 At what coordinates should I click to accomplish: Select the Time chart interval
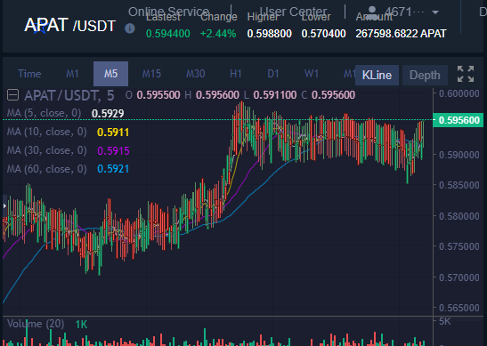tap(29, 74)
